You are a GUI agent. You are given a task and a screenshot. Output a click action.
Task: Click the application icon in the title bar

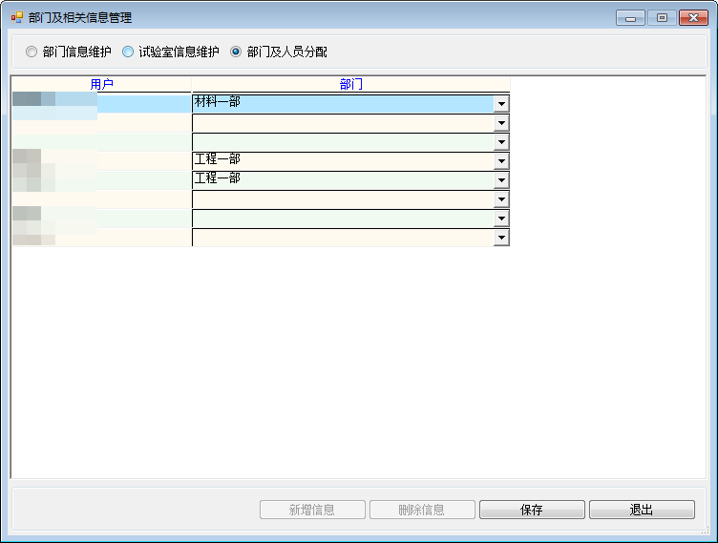tap(16, 17)
